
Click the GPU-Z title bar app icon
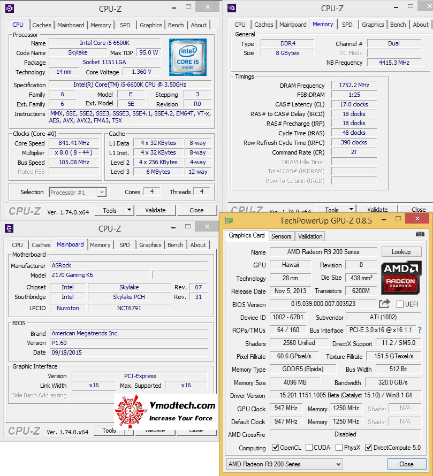(229, 220)
